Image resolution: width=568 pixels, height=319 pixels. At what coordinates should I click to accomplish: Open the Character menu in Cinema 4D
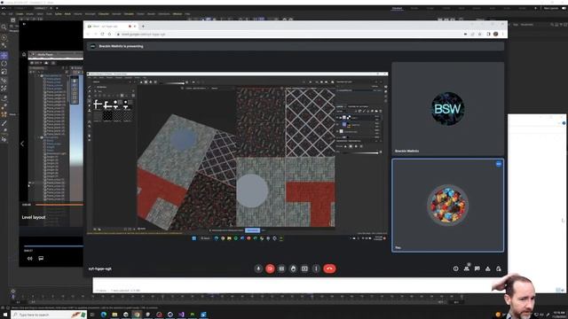pos(104,14)
